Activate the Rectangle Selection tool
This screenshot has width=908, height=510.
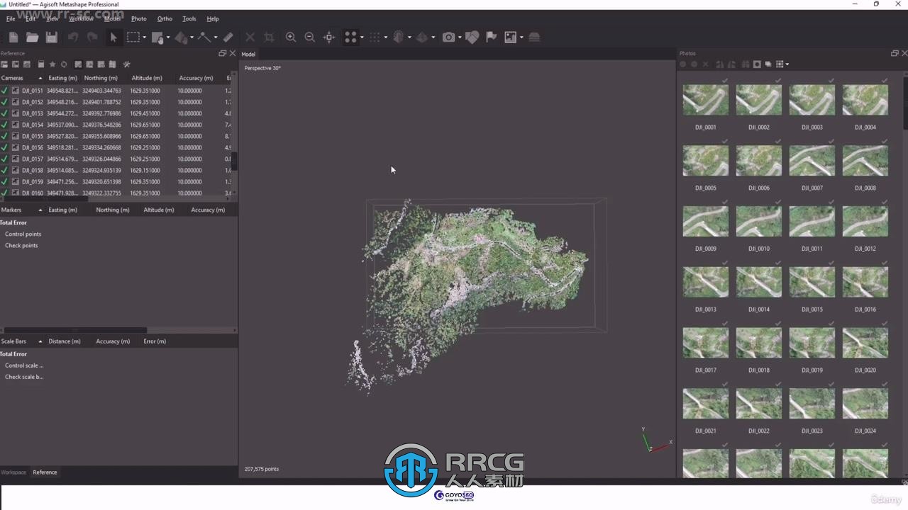pos(133,37)
